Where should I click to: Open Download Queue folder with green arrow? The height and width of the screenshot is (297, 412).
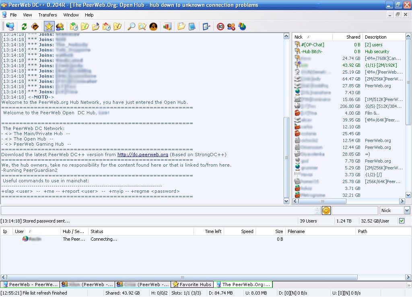point(74,27)
